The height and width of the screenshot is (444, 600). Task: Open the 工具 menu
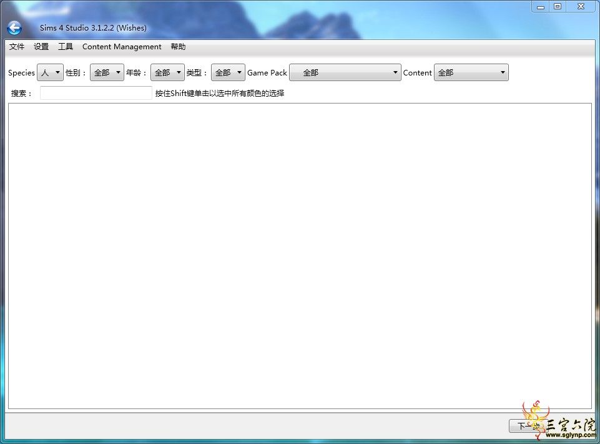pyautogui.click(x=66, y=47)
